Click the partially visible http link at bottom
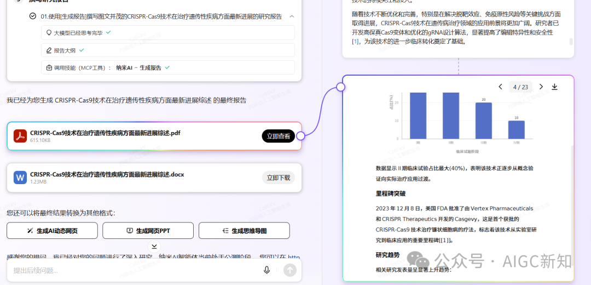The width and height of the screenshot is (591, 285). click(x=294, y=257)
